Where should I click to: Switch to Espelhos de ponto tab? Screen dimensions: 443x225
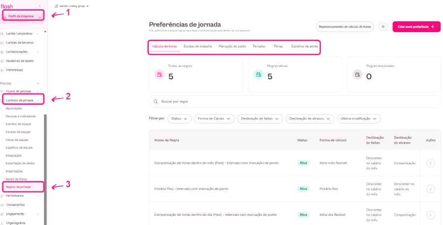pyautogui.click(x=305, y=46)
